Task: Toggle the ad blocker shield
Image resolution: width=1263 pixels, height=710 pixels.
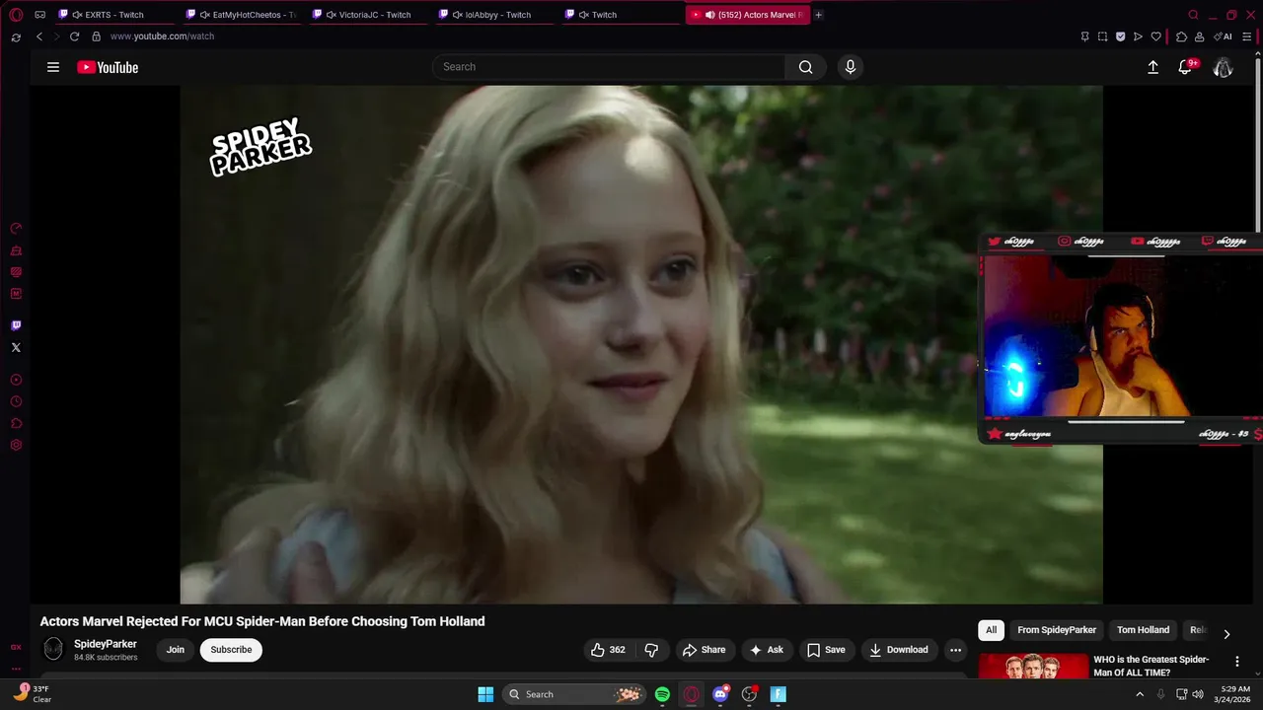Action: tap(1120, 36)
